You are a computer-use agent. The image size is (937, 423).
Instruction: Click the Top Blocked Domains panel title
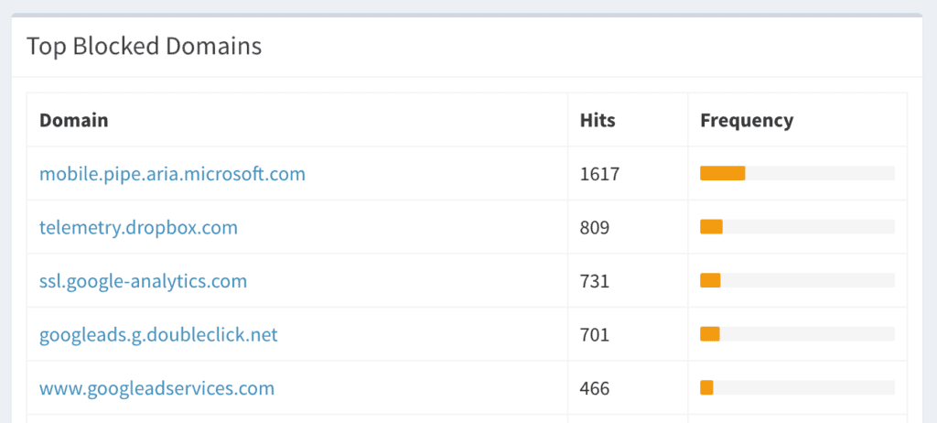[x=144, y=46]
